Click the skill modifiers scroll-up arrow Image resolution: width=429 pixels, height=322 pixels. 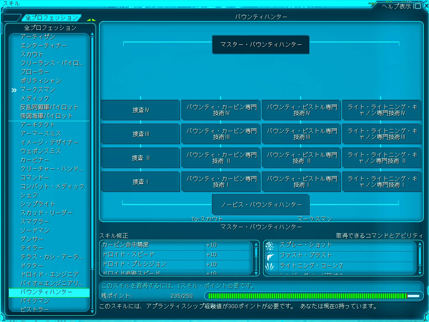point(256,244)
